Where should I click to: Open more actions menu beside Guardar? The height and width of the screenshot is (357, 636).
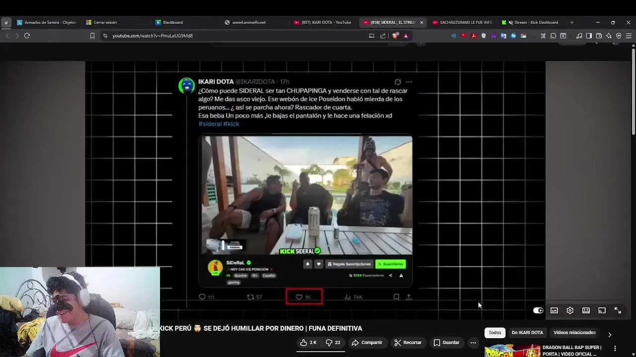473,343
